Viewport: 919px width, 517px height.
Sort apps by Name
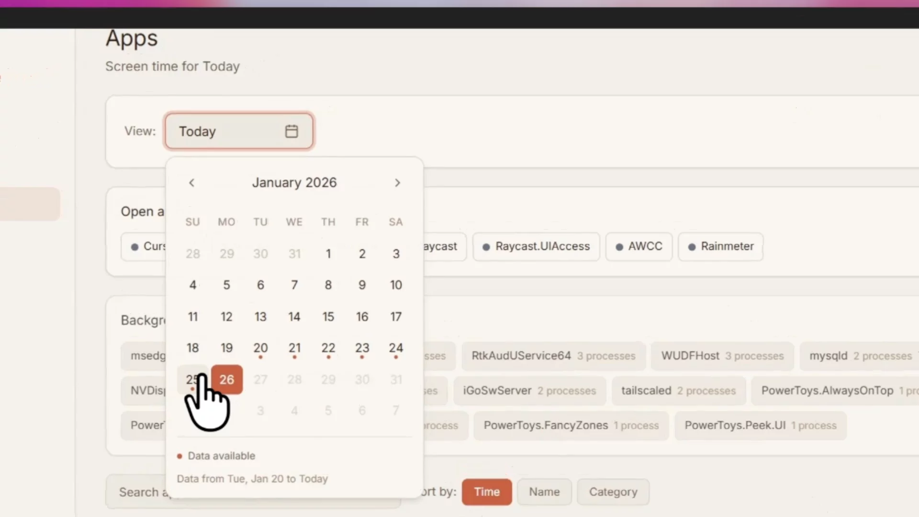coord(544,492)
